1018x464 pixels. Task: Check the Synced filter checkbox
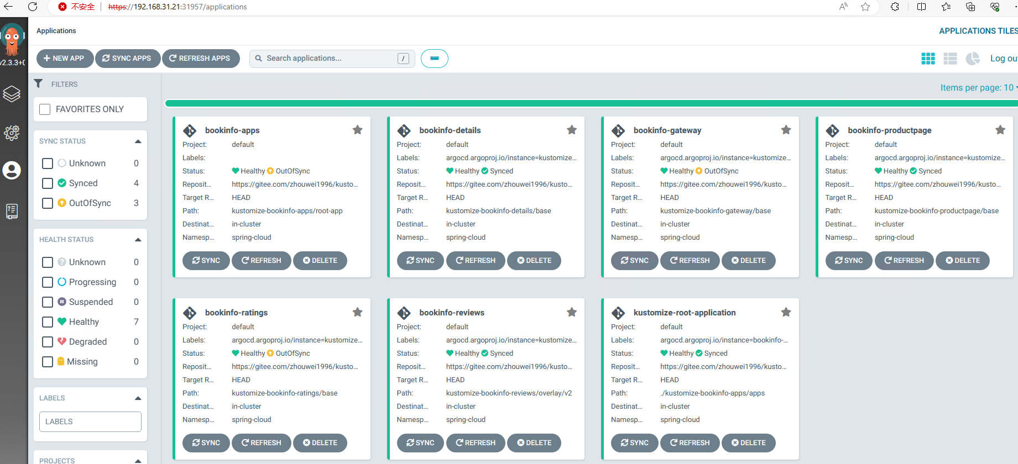[x=48, y=183]
